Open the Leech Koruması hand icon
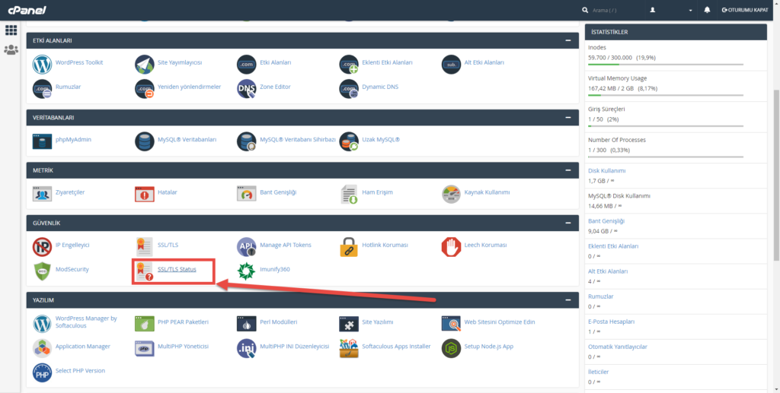Image resolution: width=780 pixels, height=393 pixels. tap(451, 246)
